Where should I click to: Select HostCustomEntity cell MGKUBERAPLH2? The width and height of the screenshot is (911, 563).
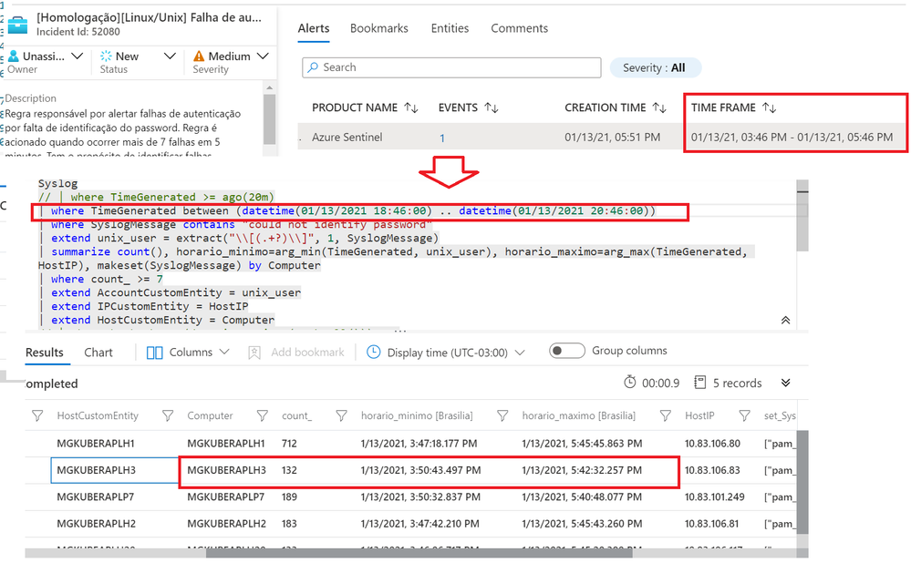click(x=97, y=524)
